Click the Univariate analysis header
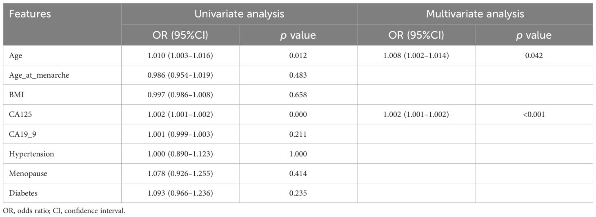 coord(239,14)
